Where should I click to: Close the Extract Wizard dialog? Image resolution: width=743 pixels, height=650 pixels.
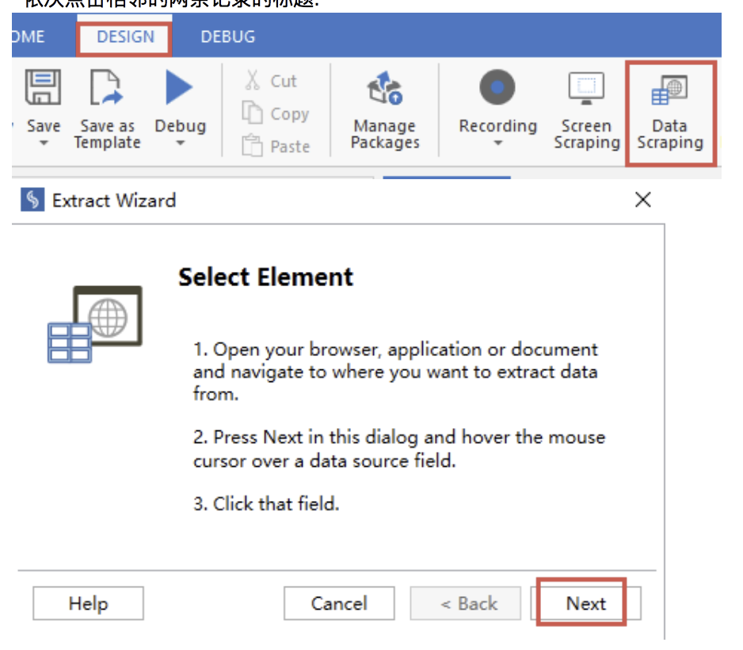tap(642, 200)
